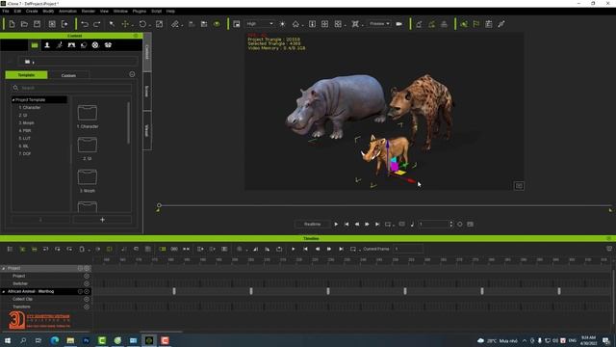
Task: Click the Content search field
Action: tap(72, 88)
